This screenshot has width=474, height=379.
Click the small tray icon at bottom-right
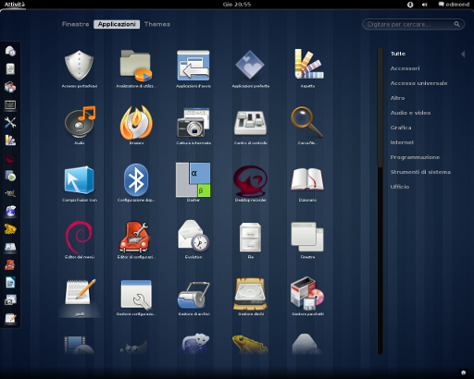463,373
